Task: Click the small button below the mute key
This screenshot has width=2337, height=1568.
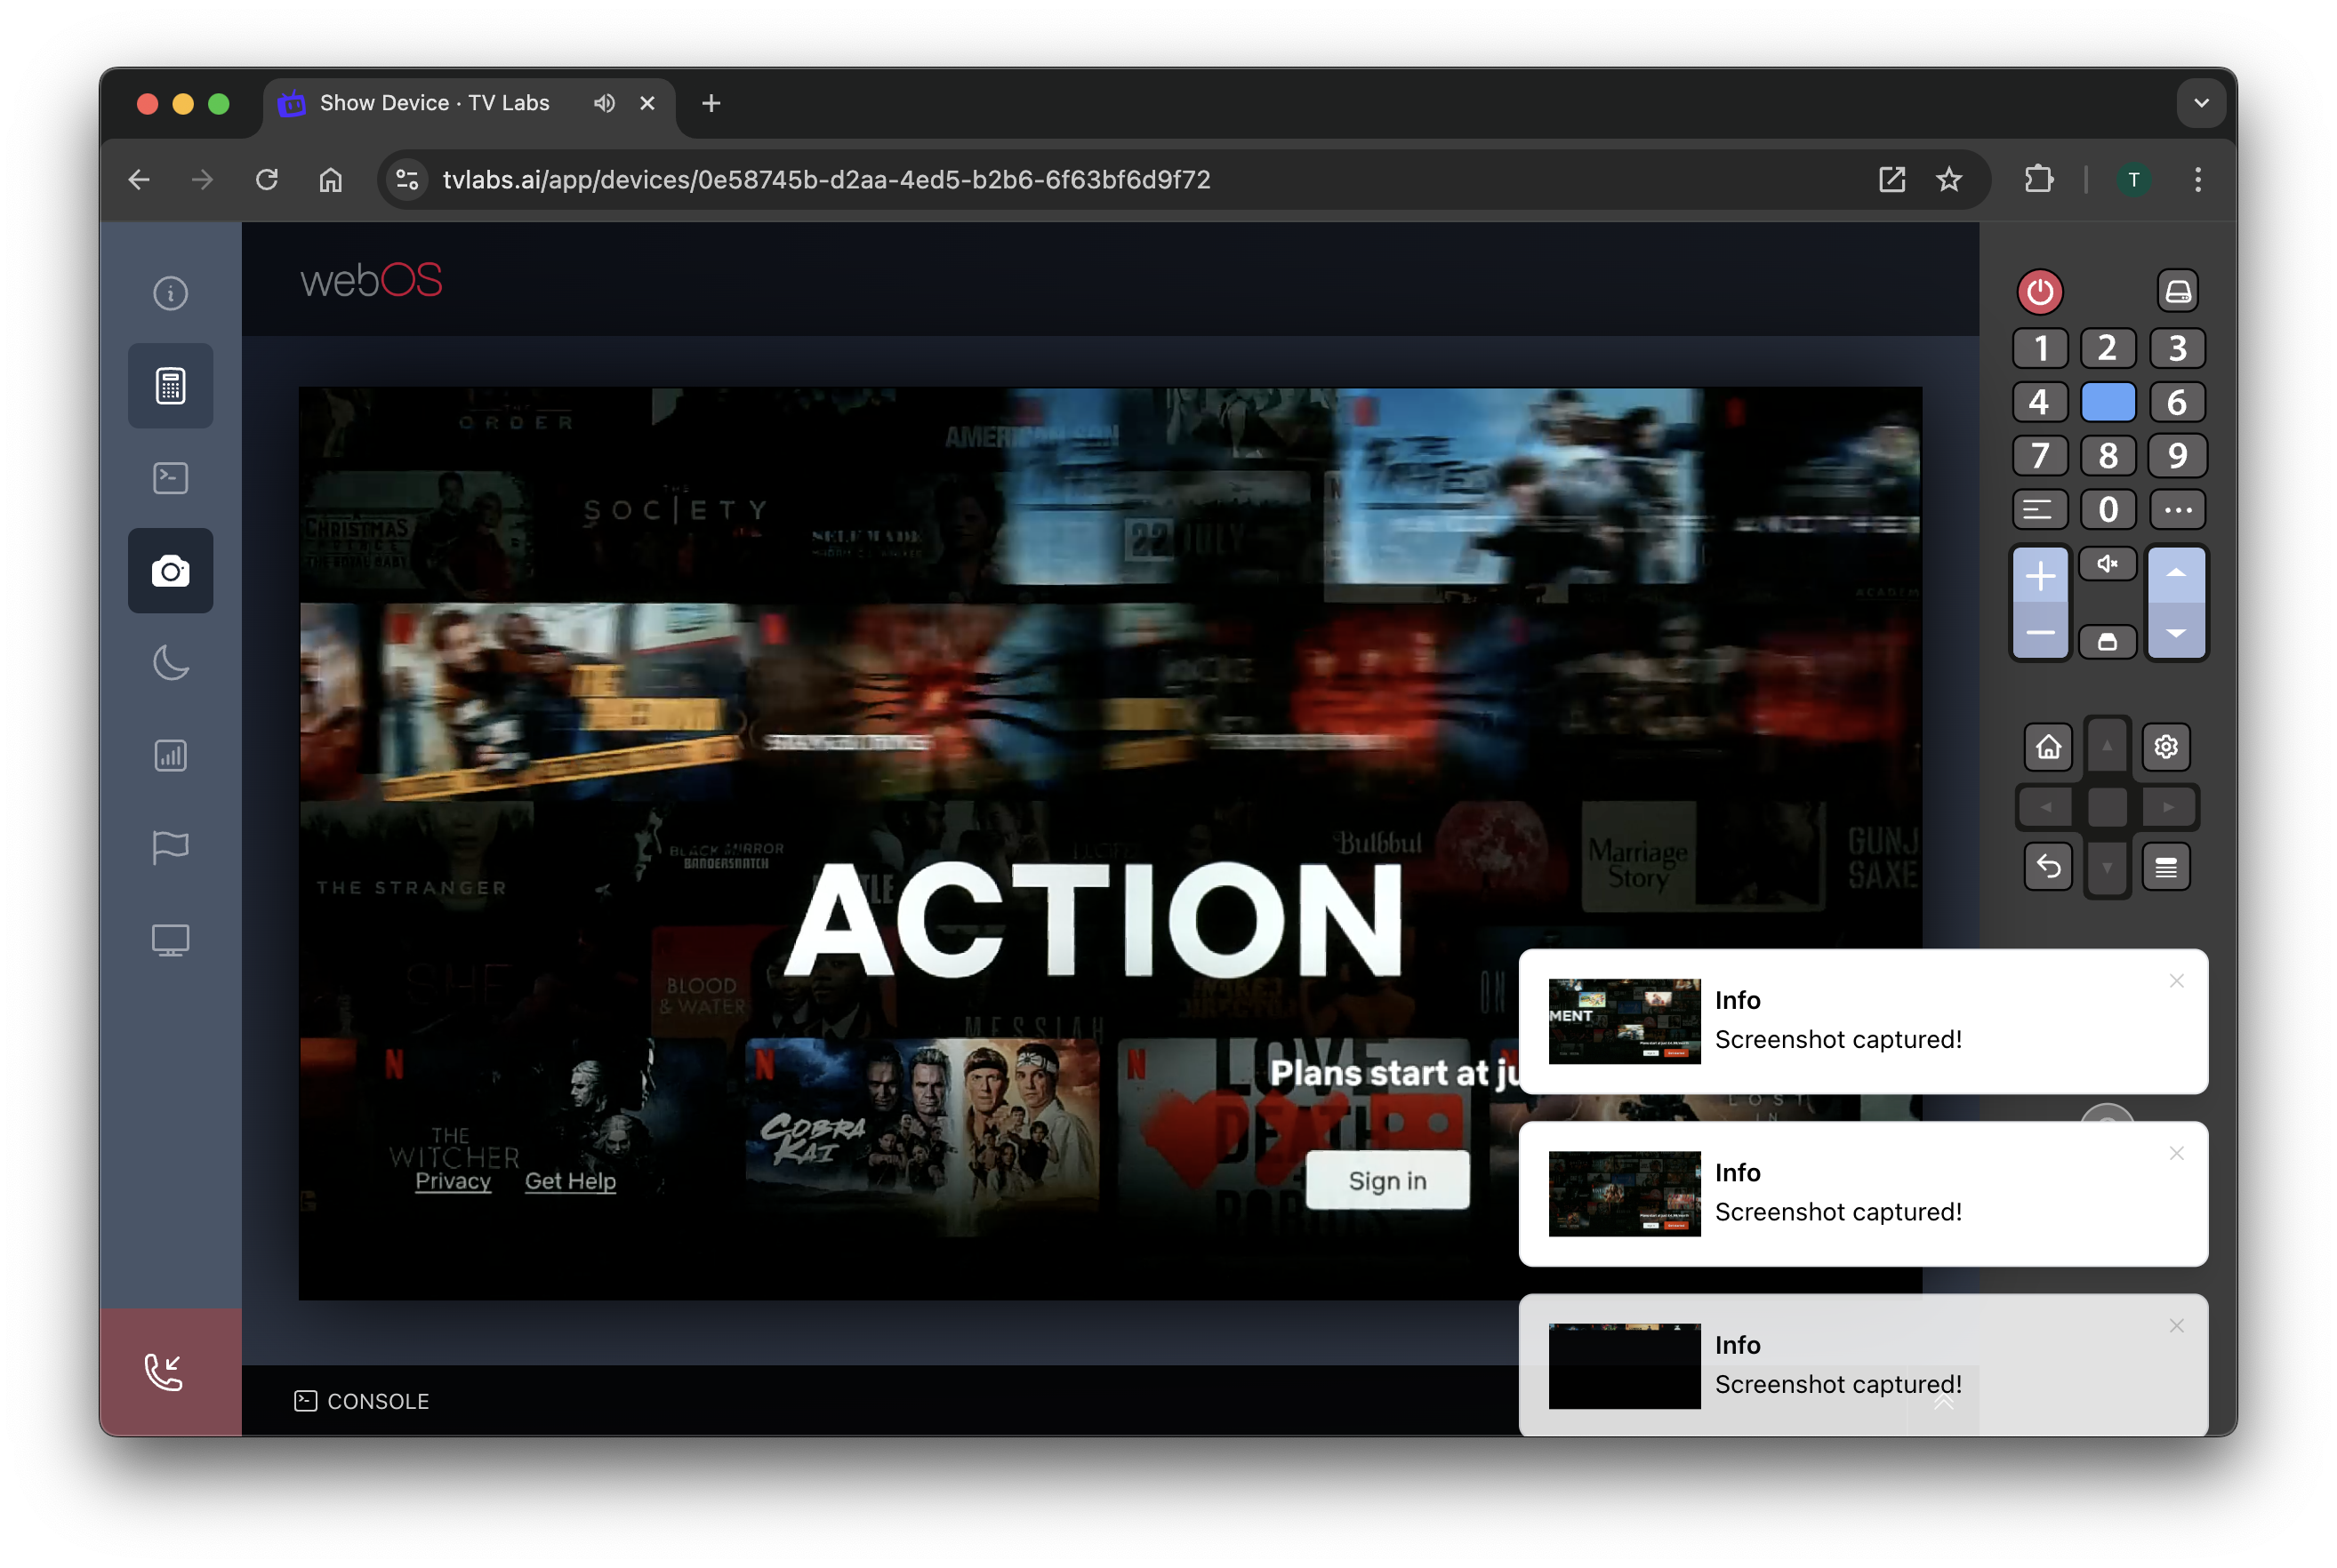Action: click(2108, 642)
